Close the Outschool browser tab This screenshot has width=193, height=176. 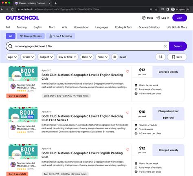[50, 3]
